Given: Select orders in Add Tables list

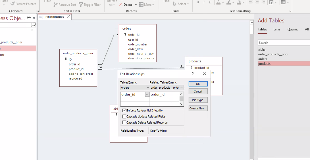Looking at the screenshot, I should click(284, 59).
